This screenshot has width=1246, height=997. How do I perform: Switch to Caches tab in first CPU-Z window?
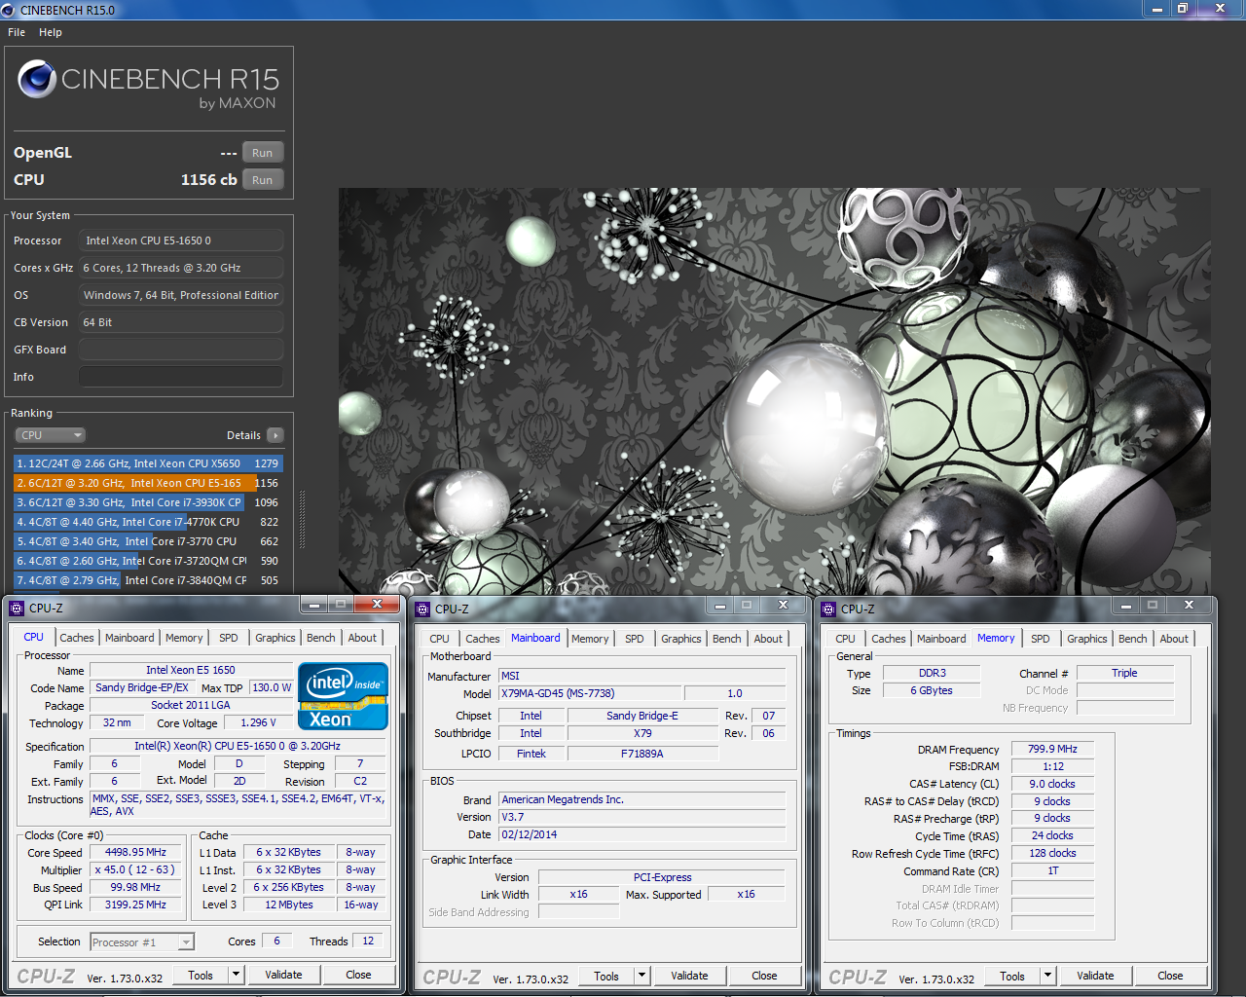pyautogui.click(x=77, y=638)
